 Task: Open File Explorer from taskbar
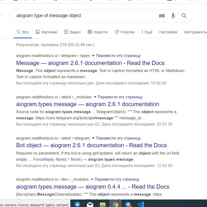click(102, 205)
